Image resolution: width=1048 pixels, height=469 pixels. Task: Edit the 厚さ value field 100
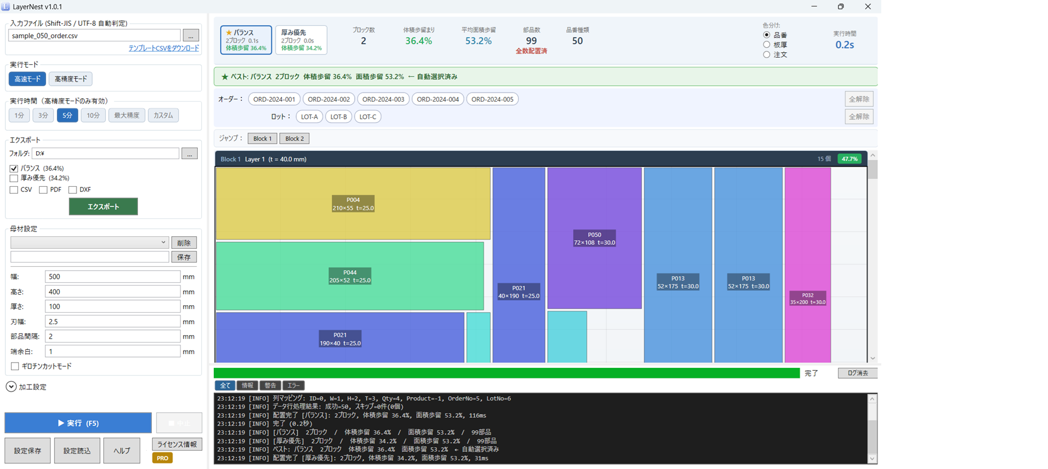tap(113, 306)
